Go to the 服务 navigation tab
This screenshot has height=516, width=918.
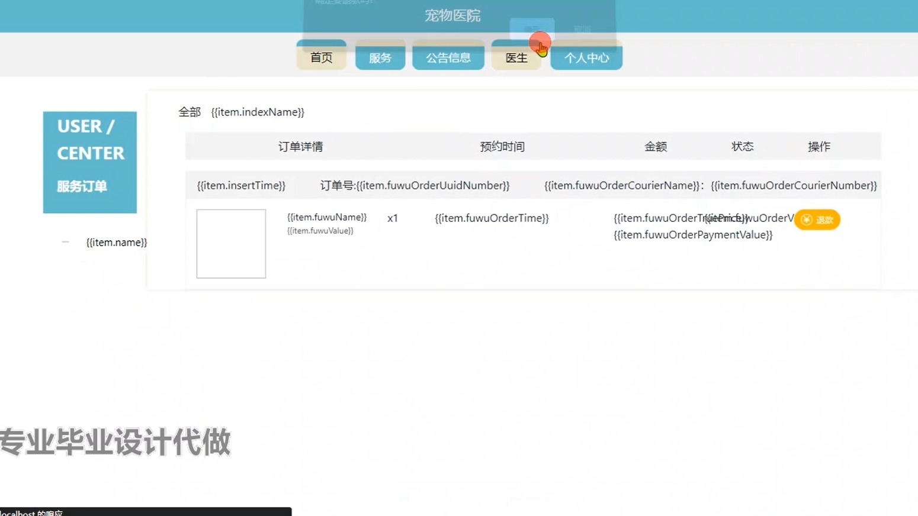(x=380, y=57)
